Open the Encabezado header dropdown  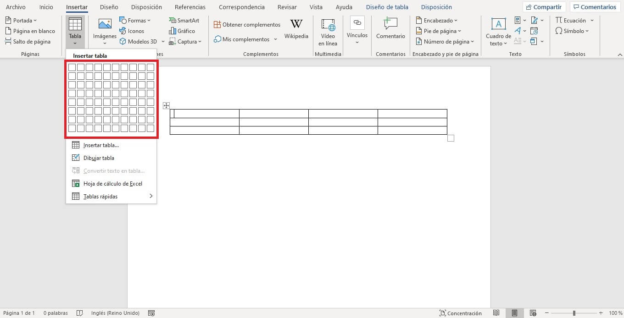point(436,20)
